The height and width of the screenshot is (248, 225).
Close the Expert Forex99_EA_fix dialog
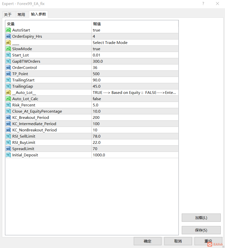[217, 4]
